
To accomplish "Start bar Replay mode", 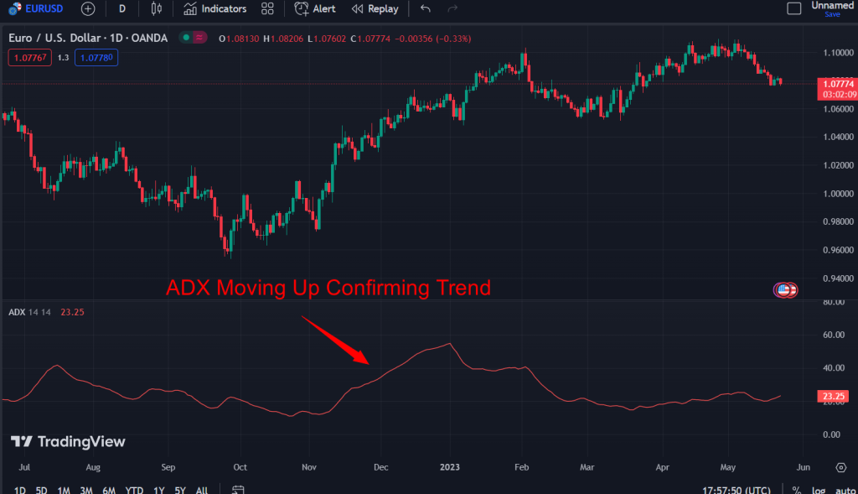I will coord(375,9).
